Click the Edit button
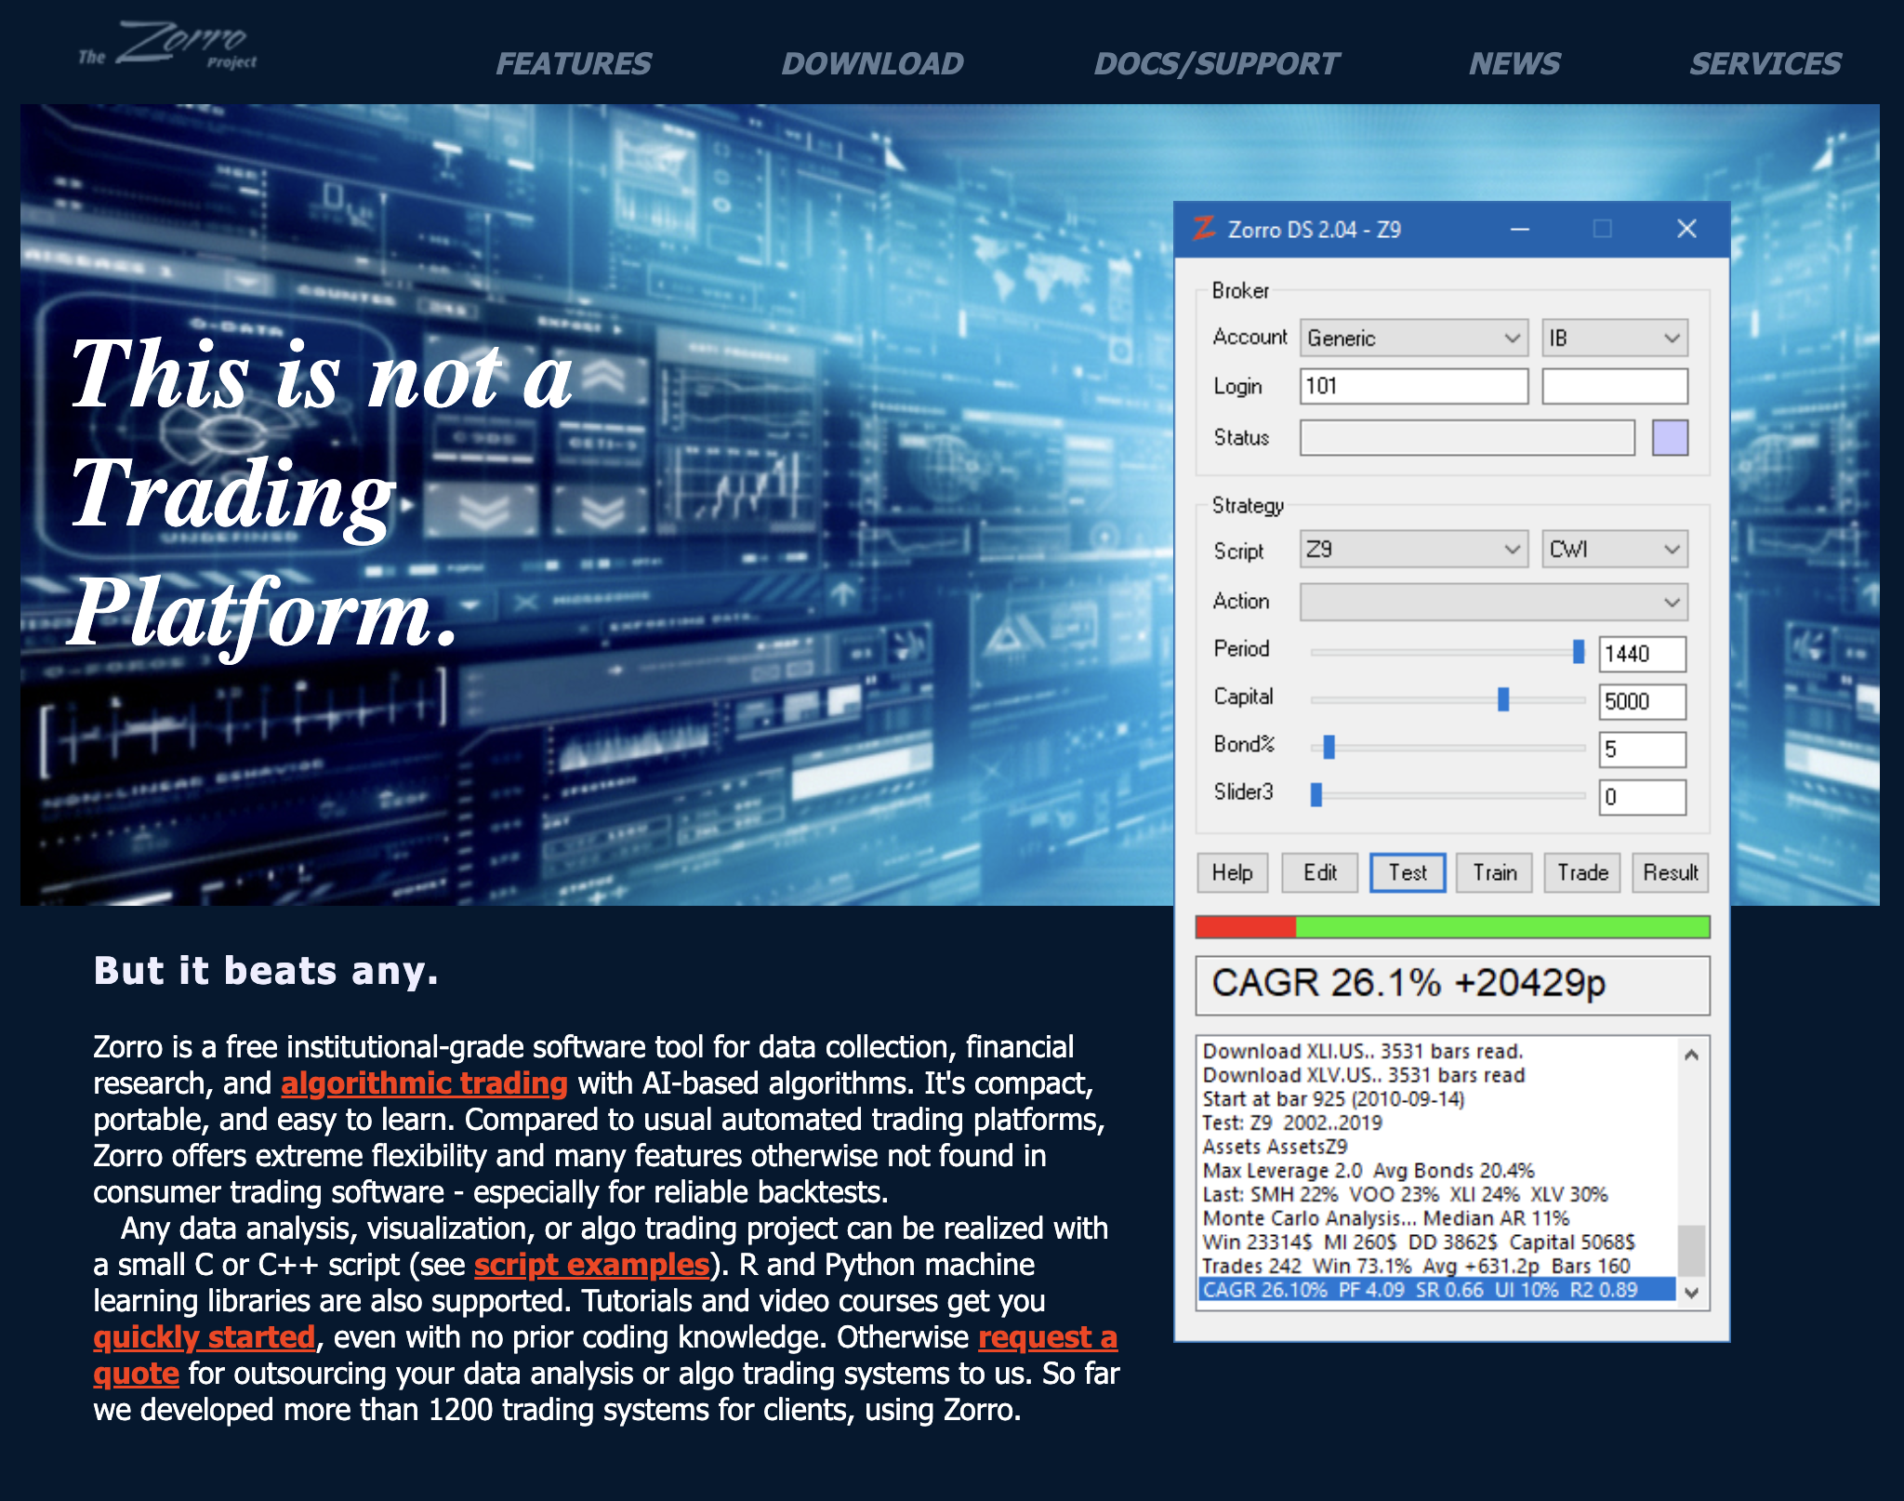Viewport: 1904px width, 1501px height. (x=1319, y=872)
